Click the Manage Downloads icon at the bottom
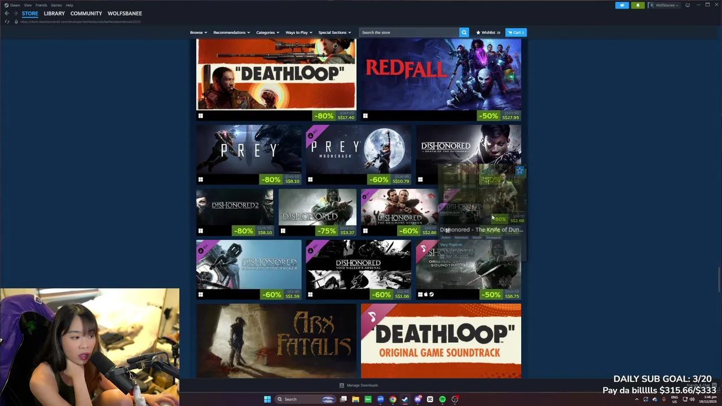722x406 pixels. point(341,385)
